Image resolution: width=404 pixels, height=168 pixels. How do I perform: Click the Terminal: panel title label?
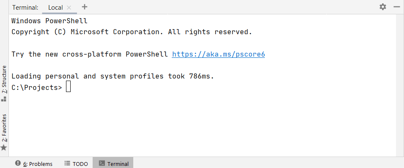pyautogui.click(x=25, y=8)
